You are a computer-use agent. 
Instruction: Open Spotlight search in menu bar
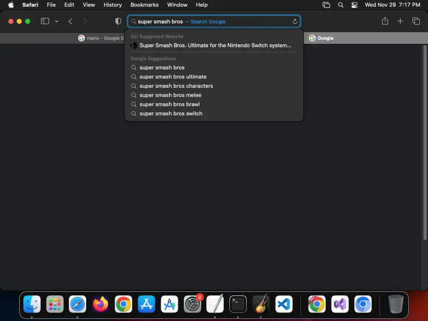340,5
